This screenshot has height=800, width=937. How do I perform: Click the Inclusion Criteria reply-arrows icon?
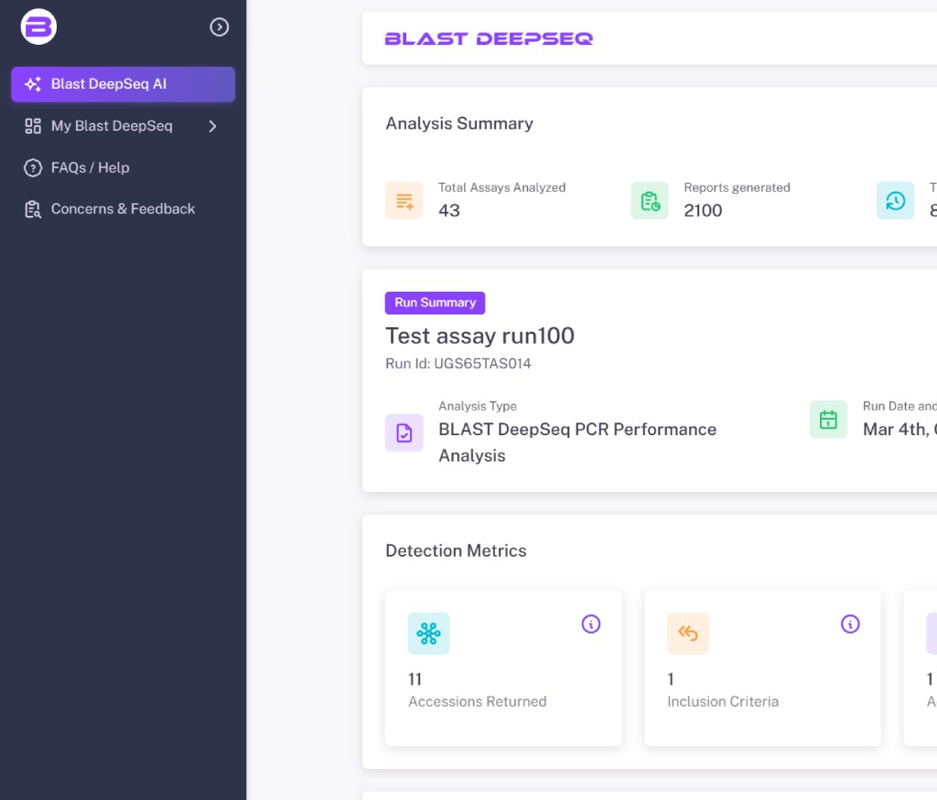point(688,633)
